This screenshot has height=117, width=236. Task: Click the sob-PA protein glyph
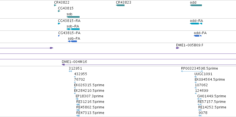click(72, 41)
